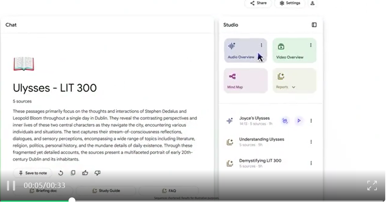Click the Chat panel heading
This screenshot has height=202, width=386.
(11, 25)
